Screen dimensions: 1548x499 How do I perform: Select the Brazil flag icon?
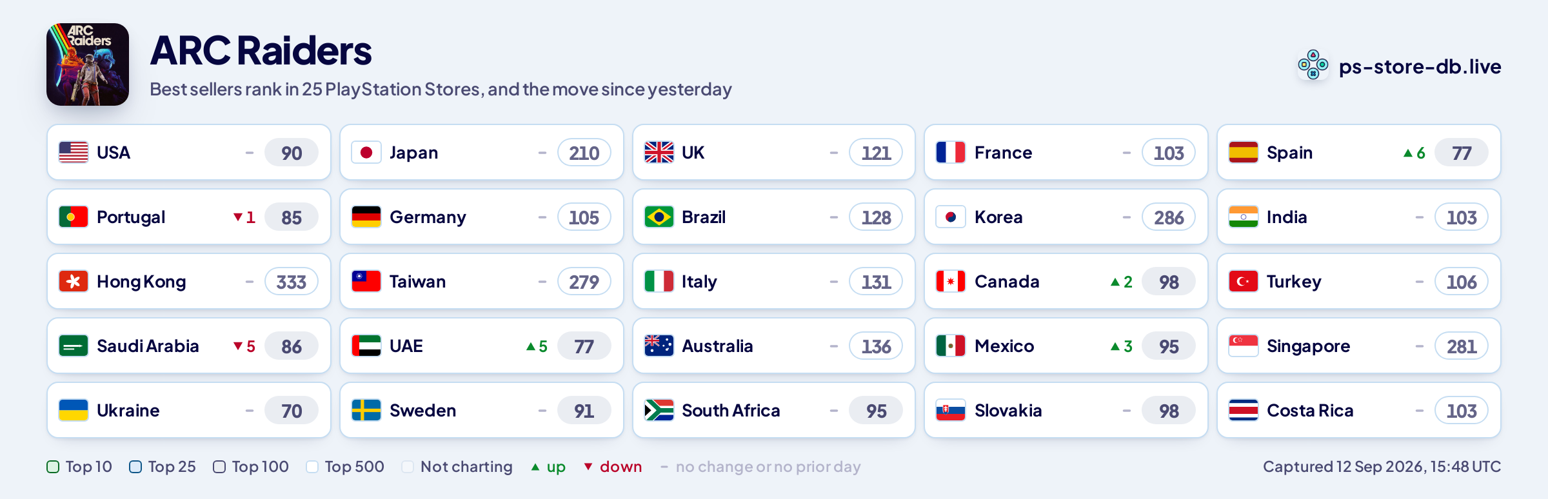659,217
